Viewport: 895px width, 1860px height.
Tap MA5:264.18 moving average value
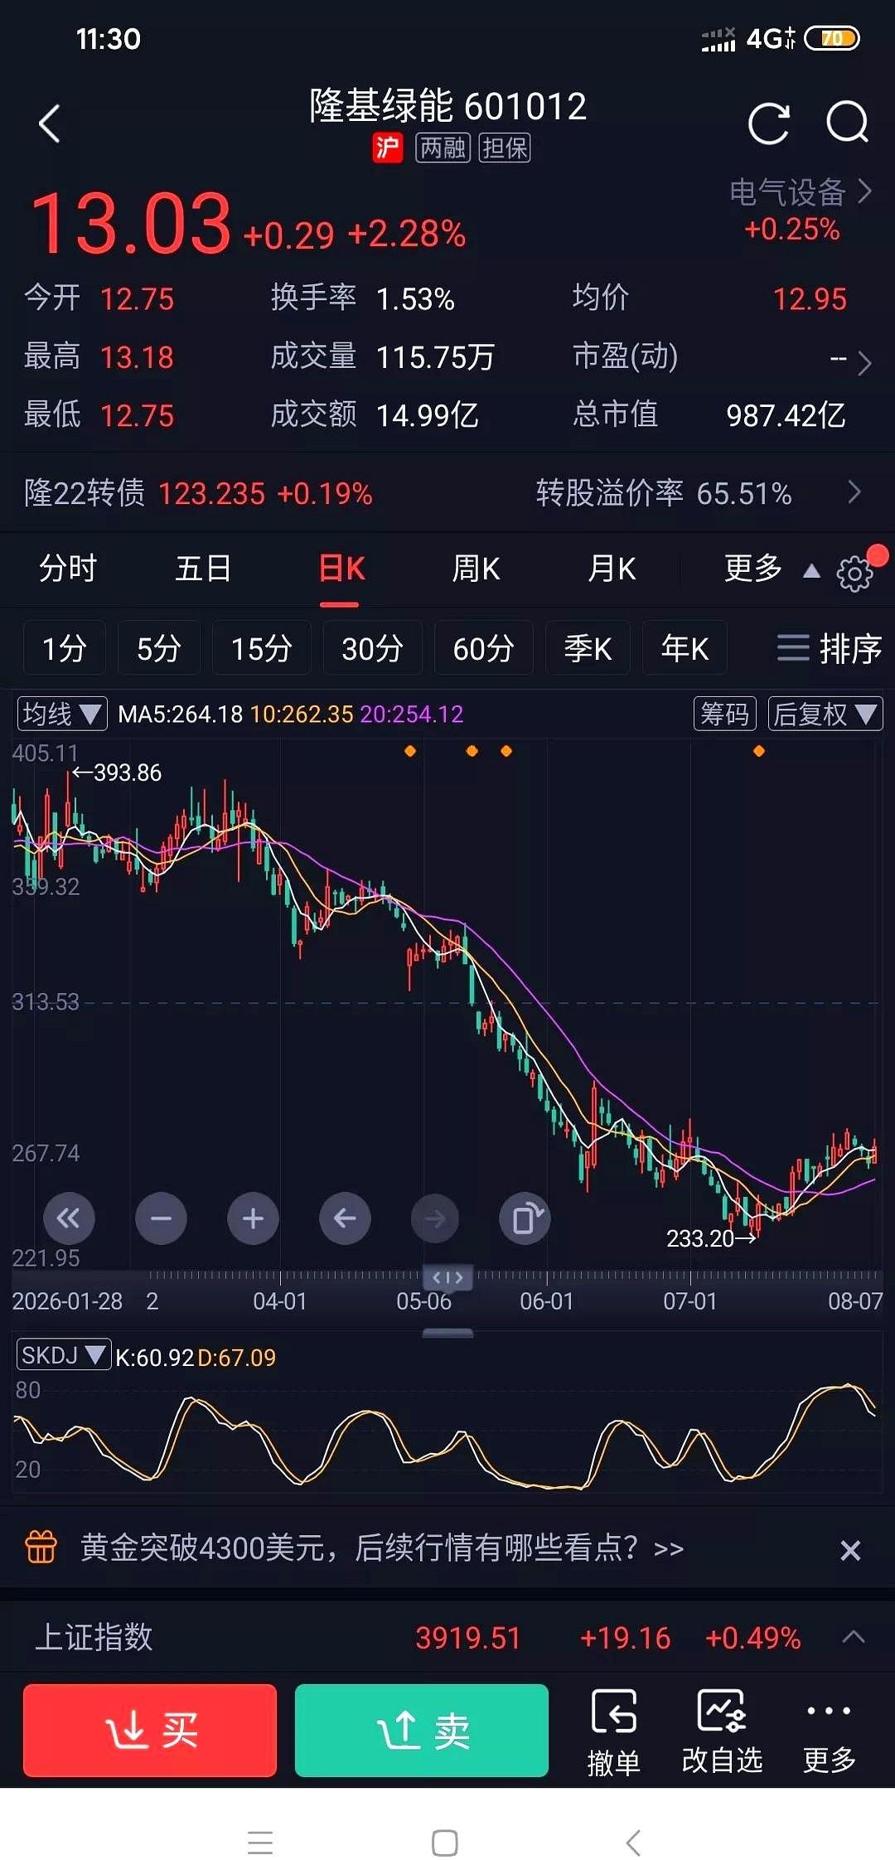click(181, 714)
